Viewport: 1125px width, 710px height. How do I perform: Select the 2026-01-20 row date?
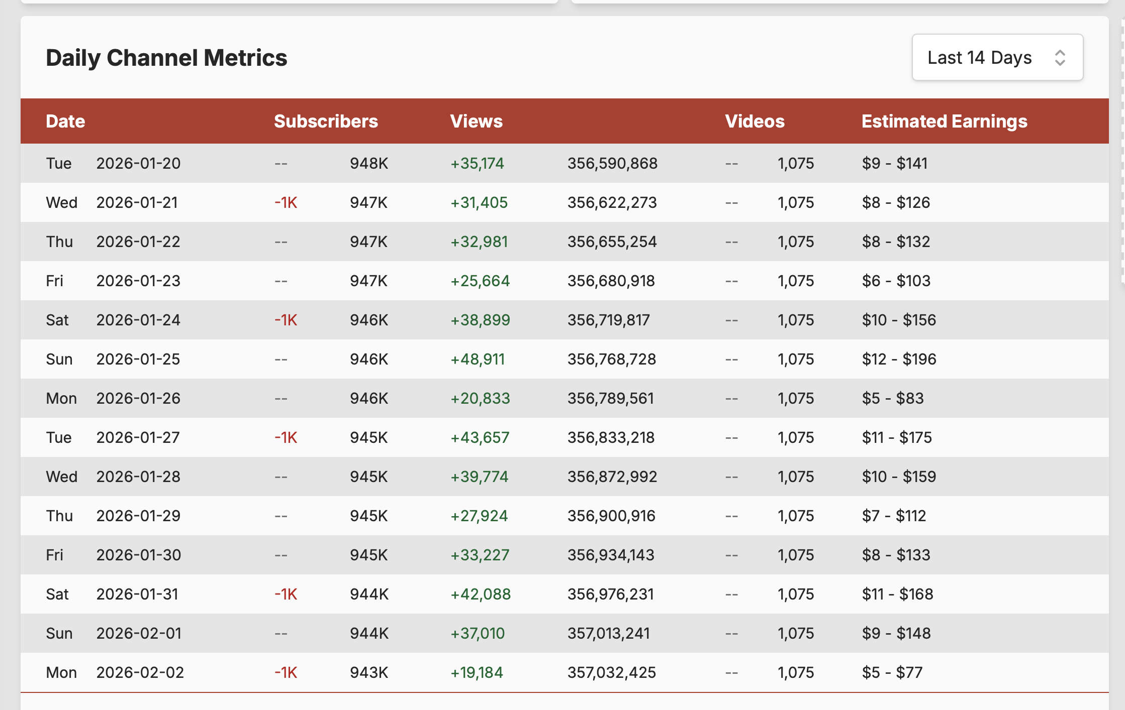coord(138,163)
